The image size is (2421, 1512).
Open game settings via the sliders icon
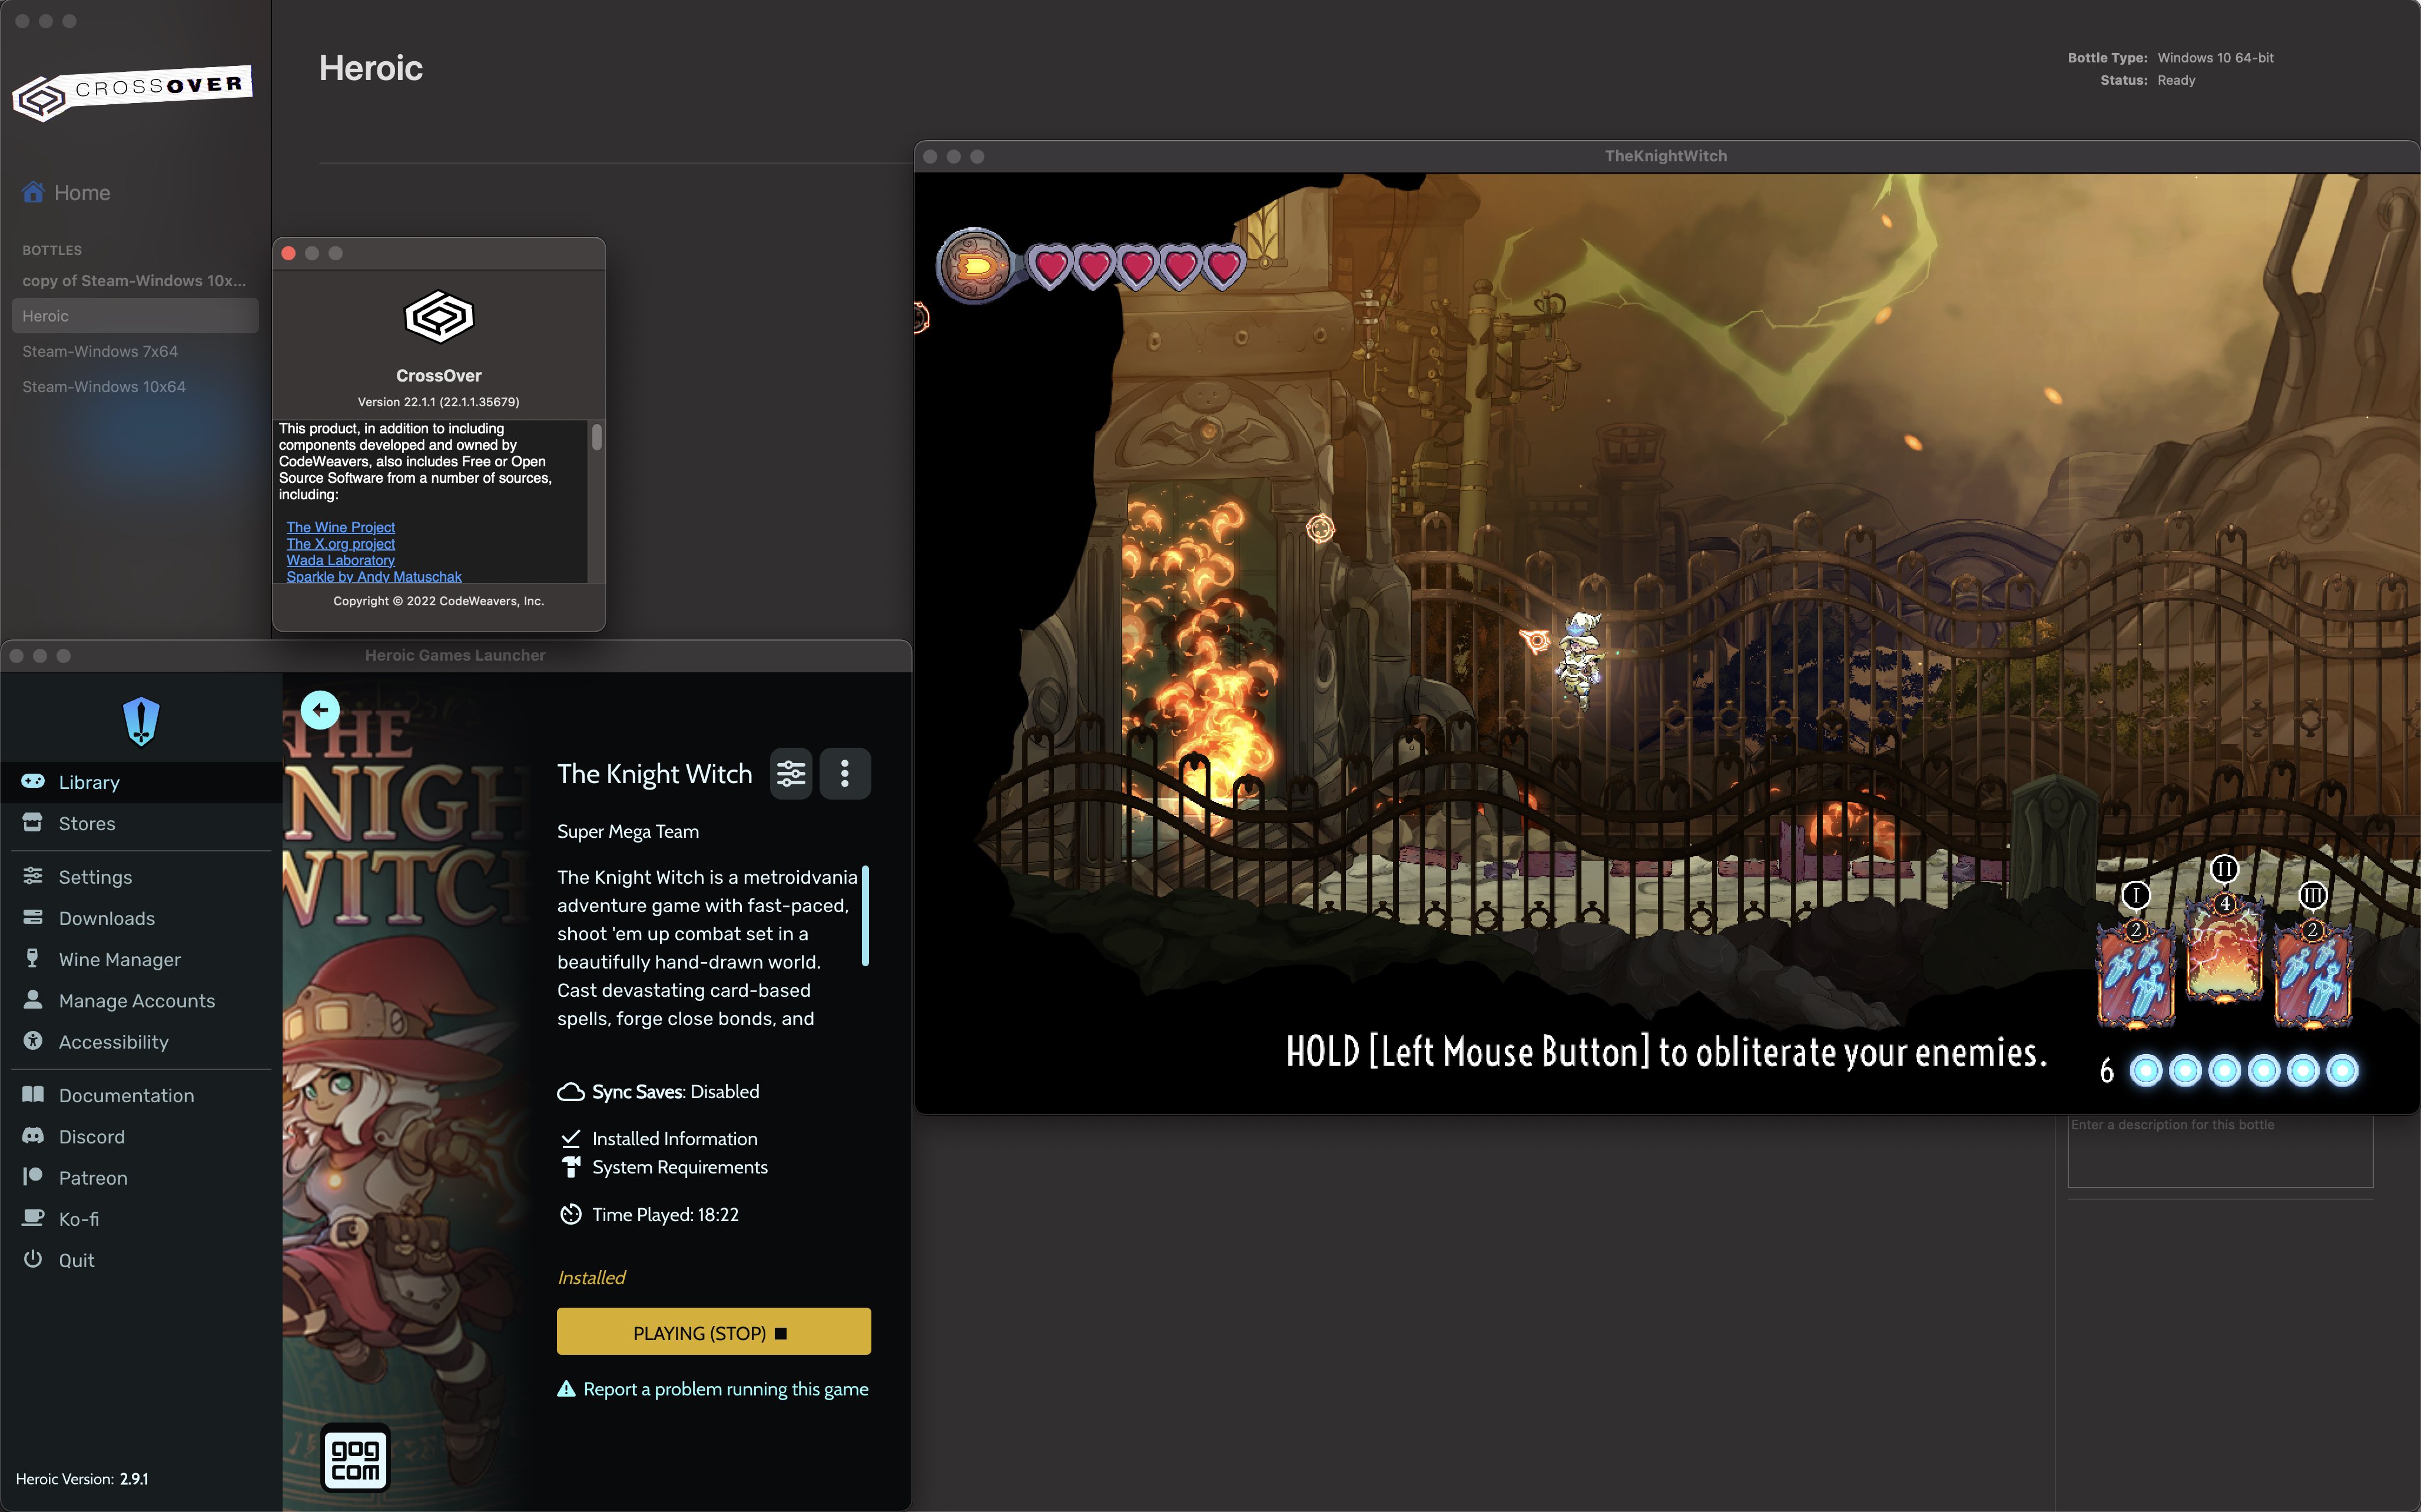tap(791, 773)
